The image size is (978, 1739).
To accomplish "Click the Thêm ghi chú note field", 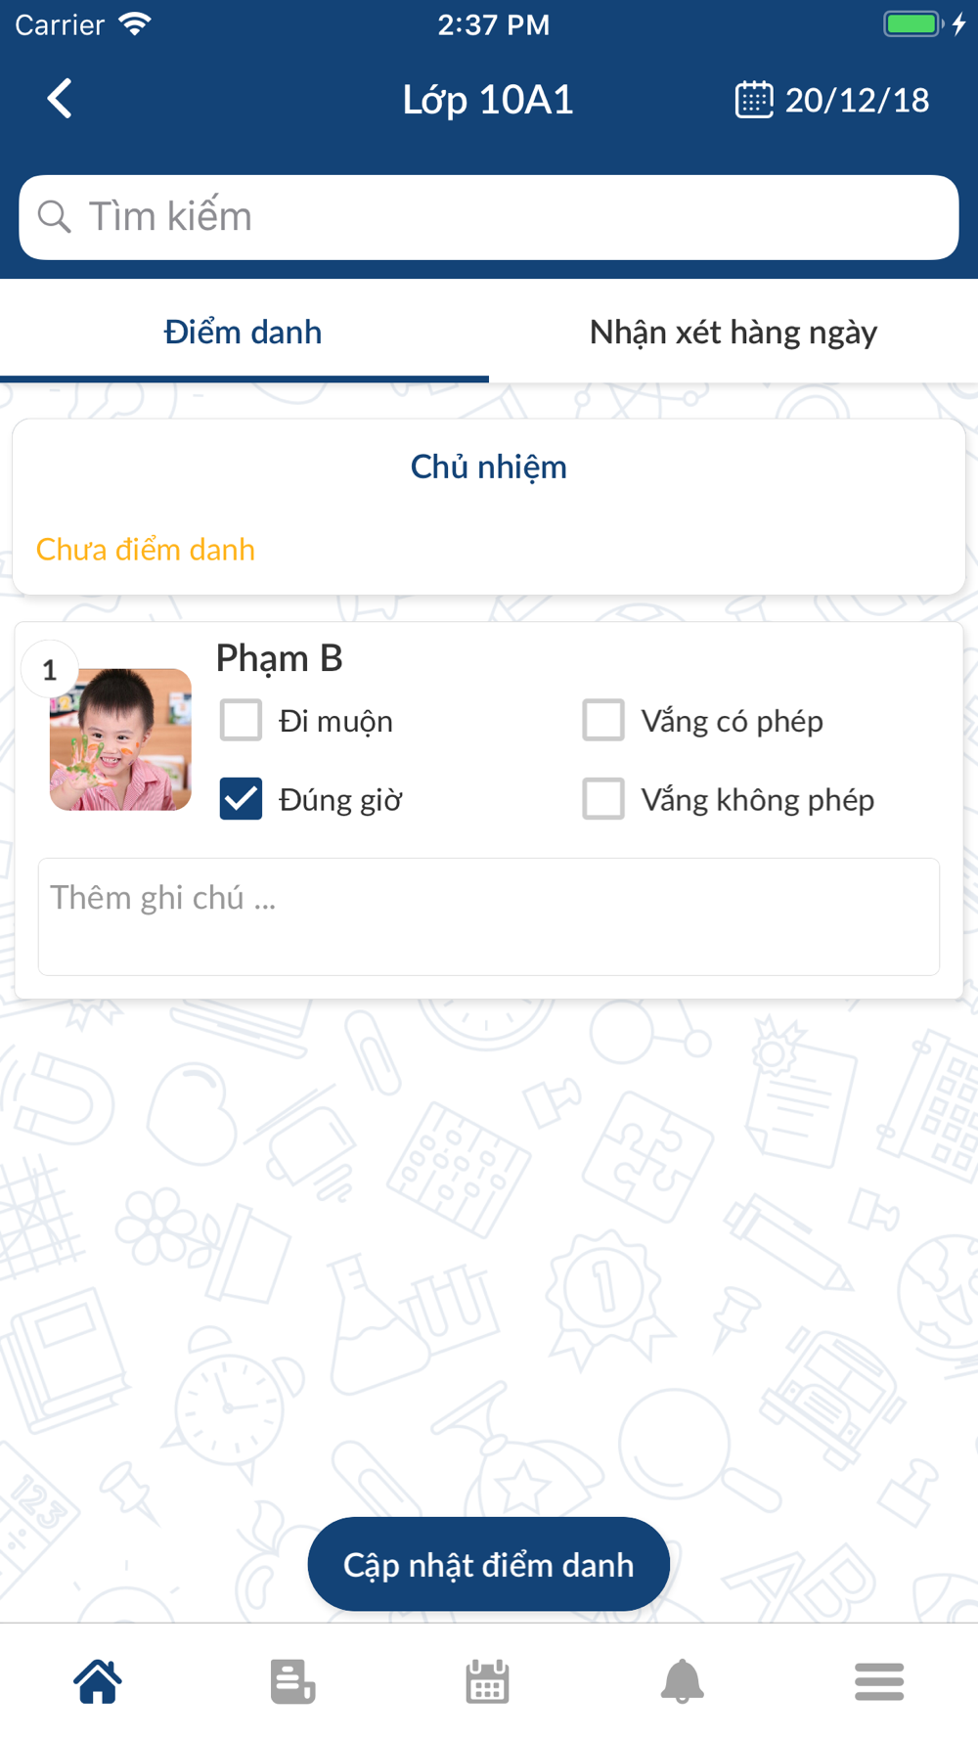I will pos(489,916).
